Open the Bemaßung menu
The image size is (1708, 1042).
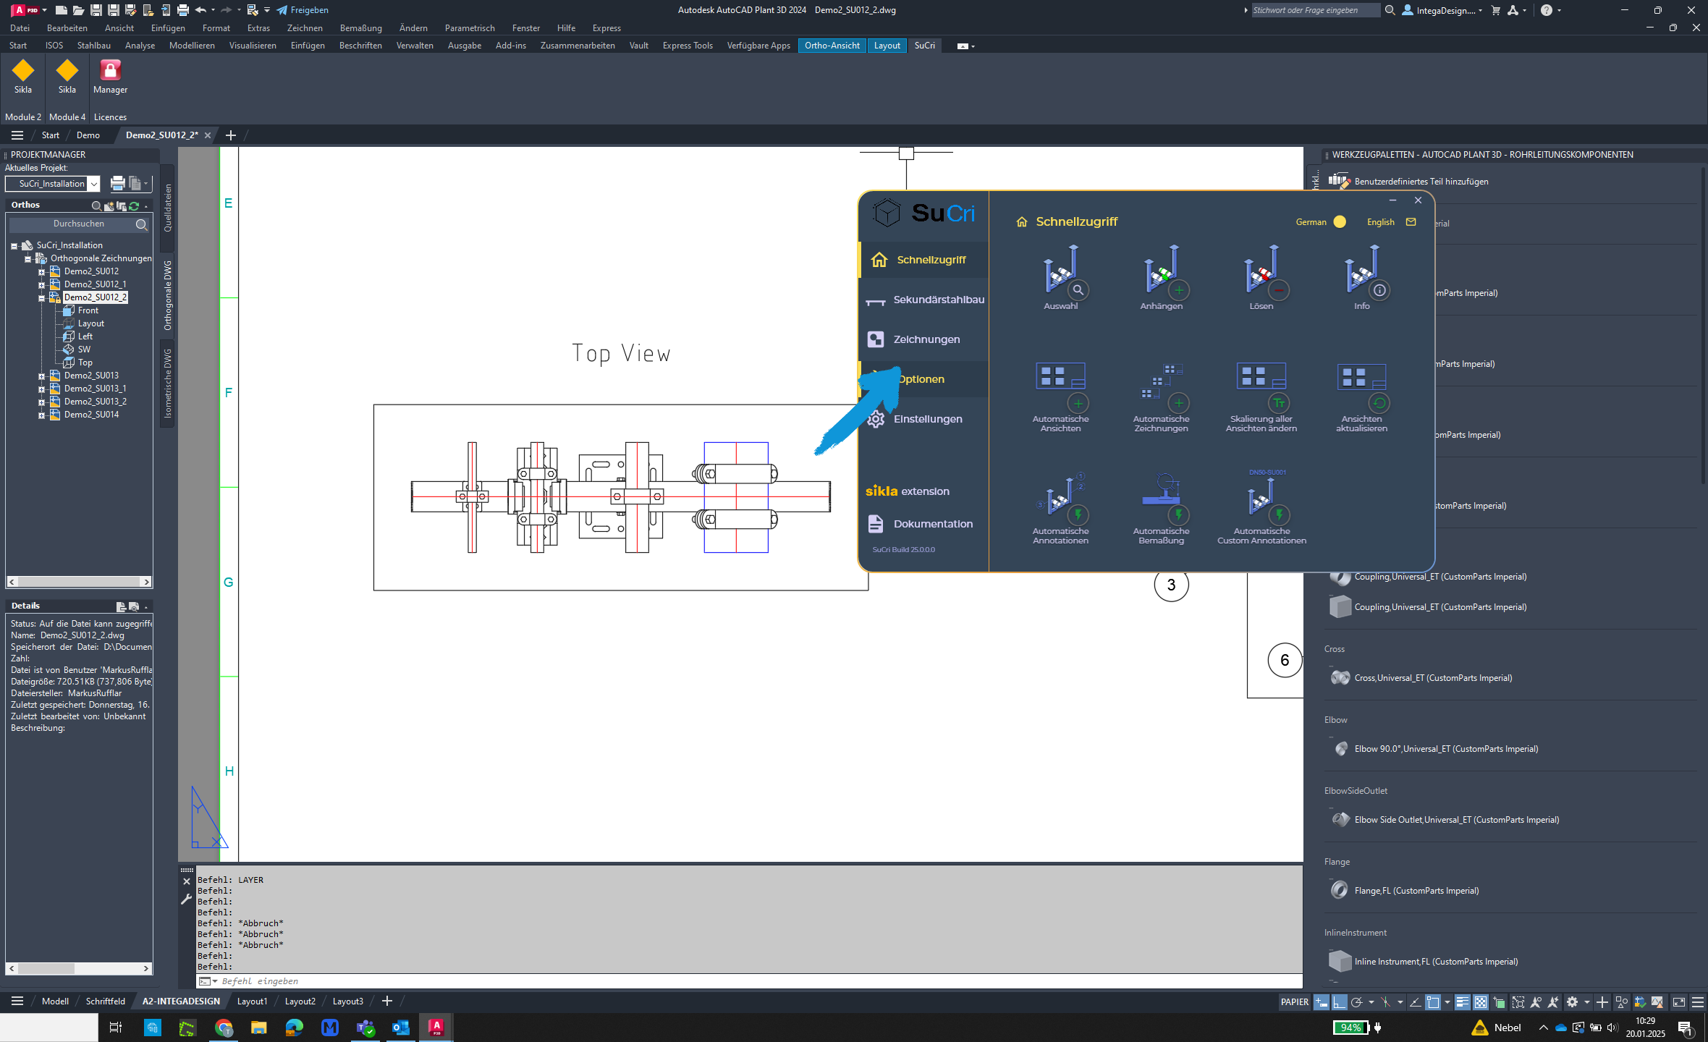(x=360, y=28)
